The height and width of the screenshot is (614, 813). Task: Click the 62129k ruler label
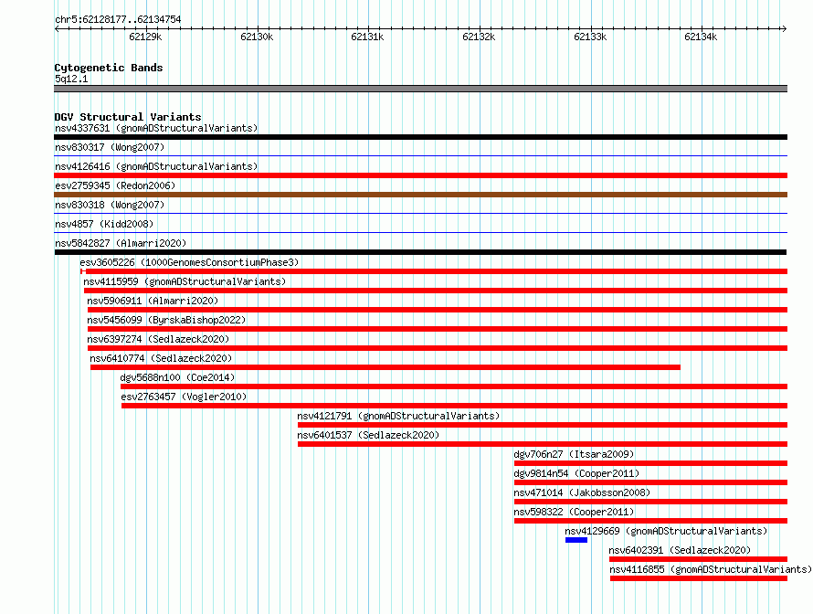pos(145,37)
